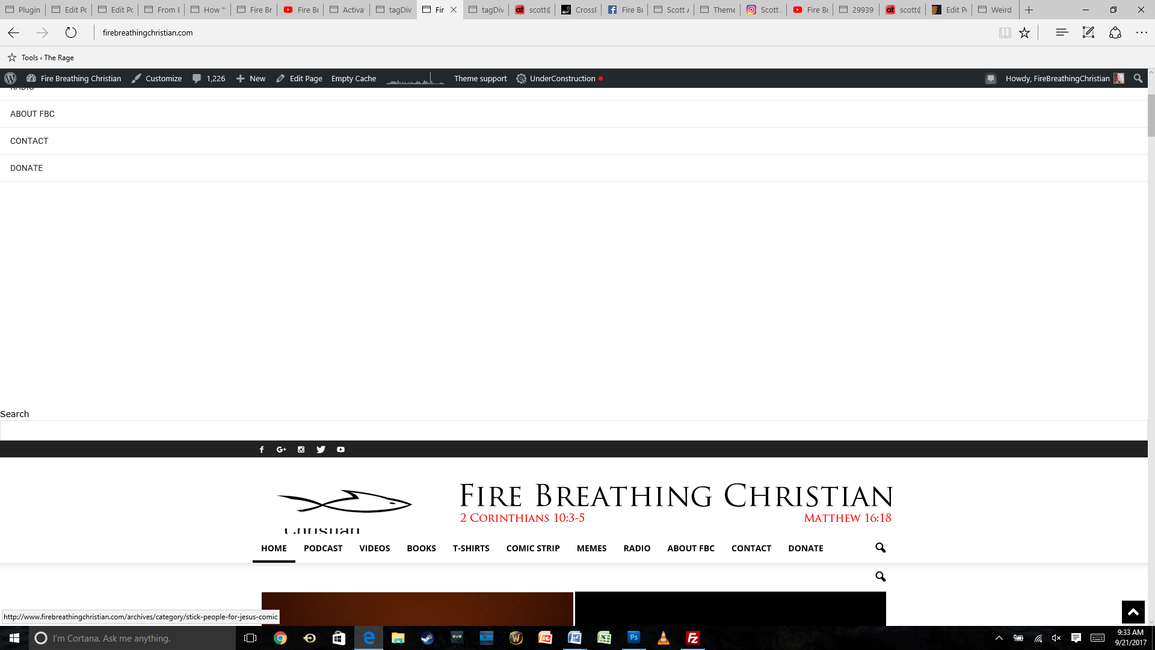Select DONATE in mobile menu list
The width and height of the screenshot is (1155, 650).
click(26, 168)
